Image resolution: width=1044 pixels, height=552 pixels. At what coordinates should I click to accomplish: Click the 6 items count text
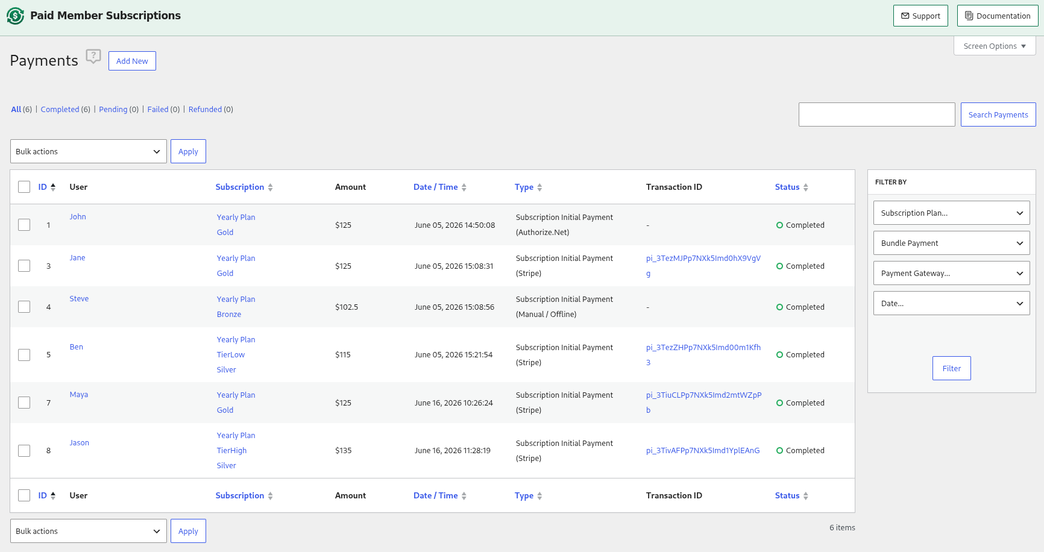(x=842, y=528)
